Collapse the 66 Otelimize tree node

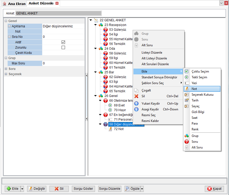[100, 100]
